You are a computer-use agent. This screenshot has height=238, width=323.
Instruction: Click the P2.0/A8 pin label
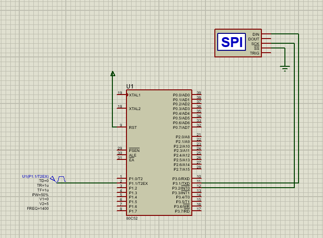183,137
